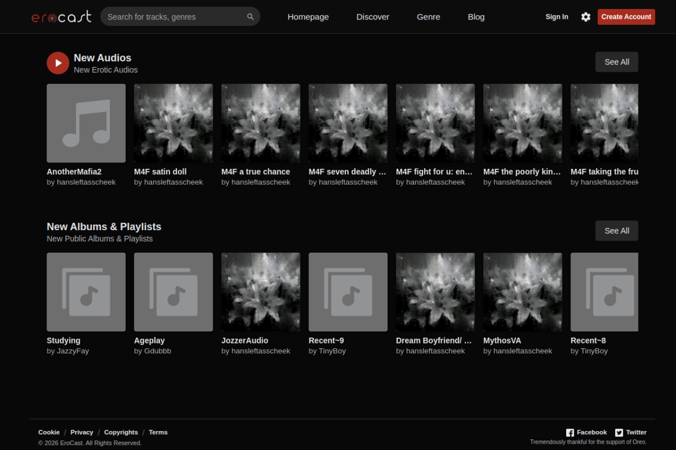Click See All for New Albums & Playlists
This screenshot has width=676, height=450.
click(x=616, y=231)
